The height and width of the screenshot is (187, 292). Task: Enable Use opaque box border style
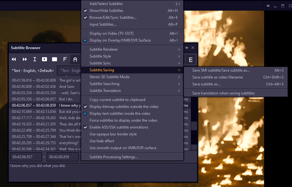[x=132, y=134]
